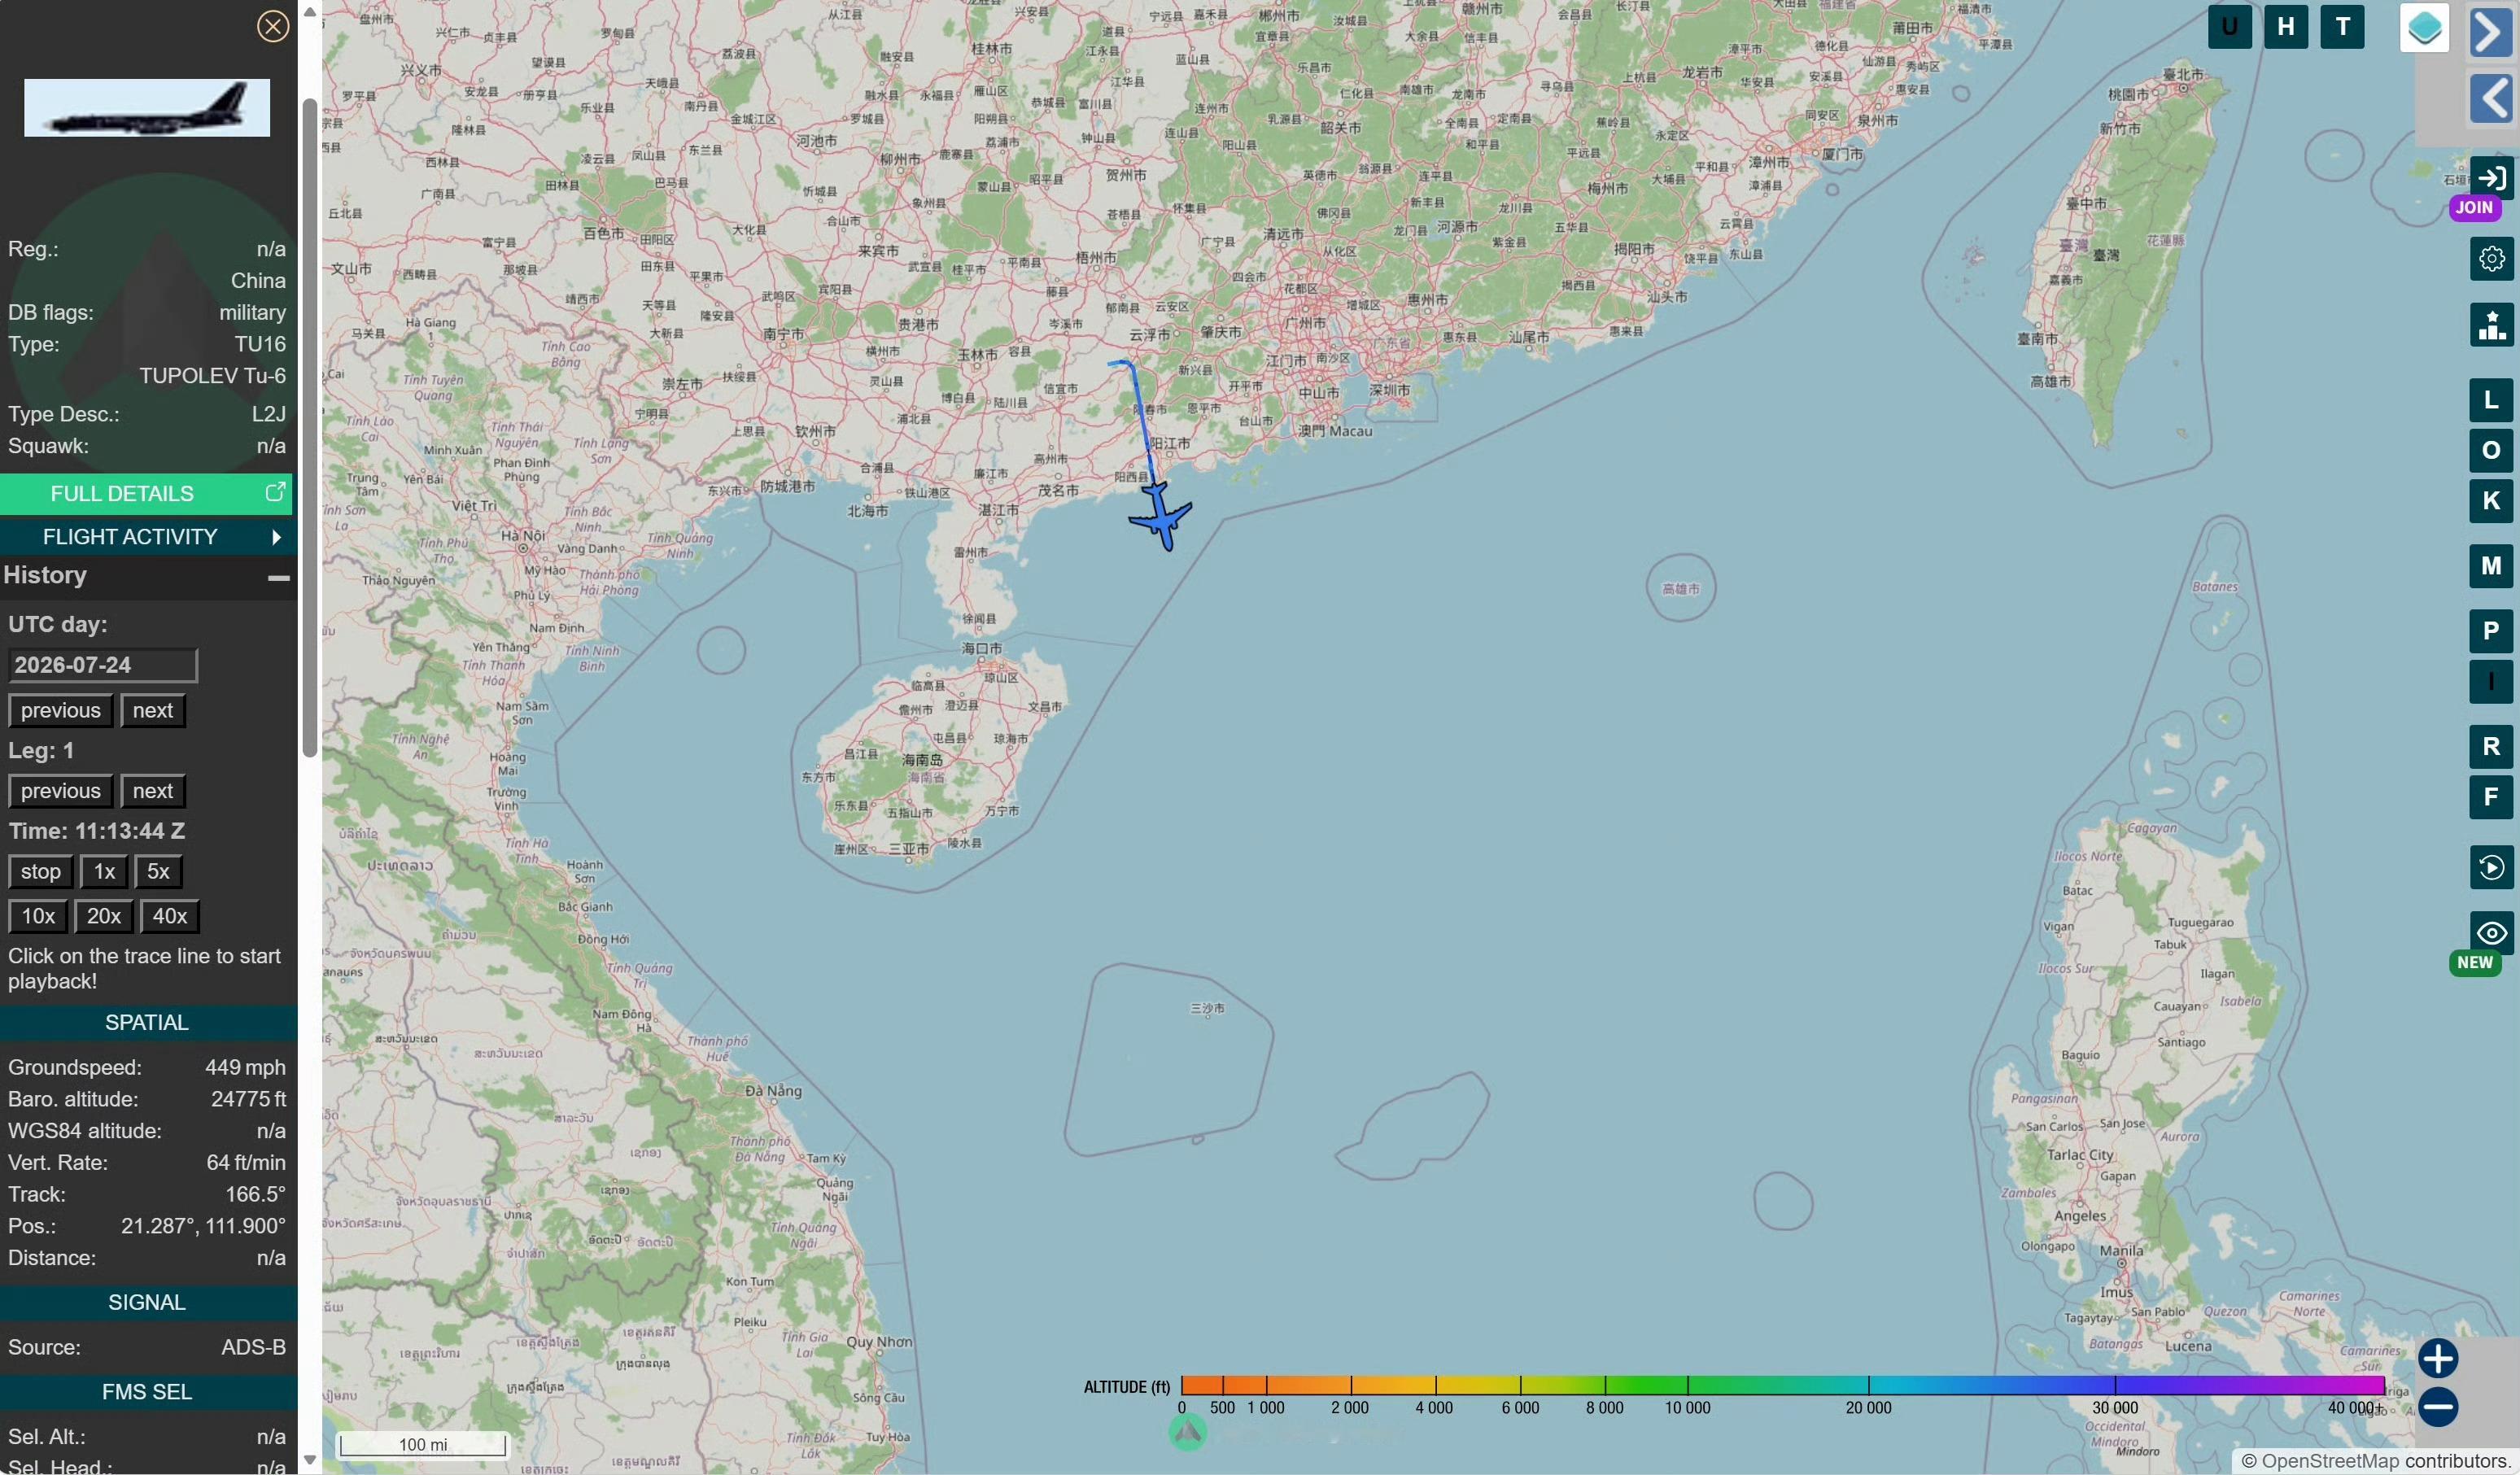Toggle the M map option button
Screen dimensions: 2520x1475
pyautogui.click(x=2491, y=567)
